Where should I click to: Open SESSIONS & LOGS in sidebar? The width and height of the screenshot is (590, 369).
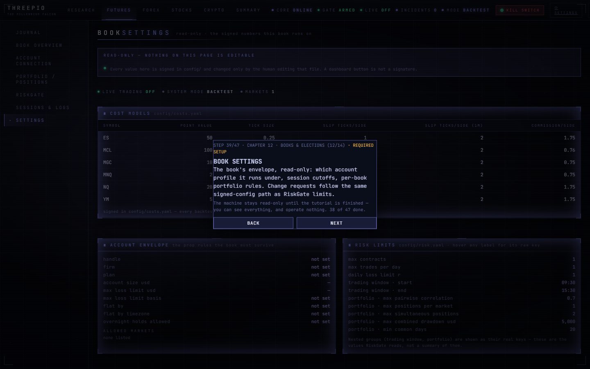click(x=43, y=107)
